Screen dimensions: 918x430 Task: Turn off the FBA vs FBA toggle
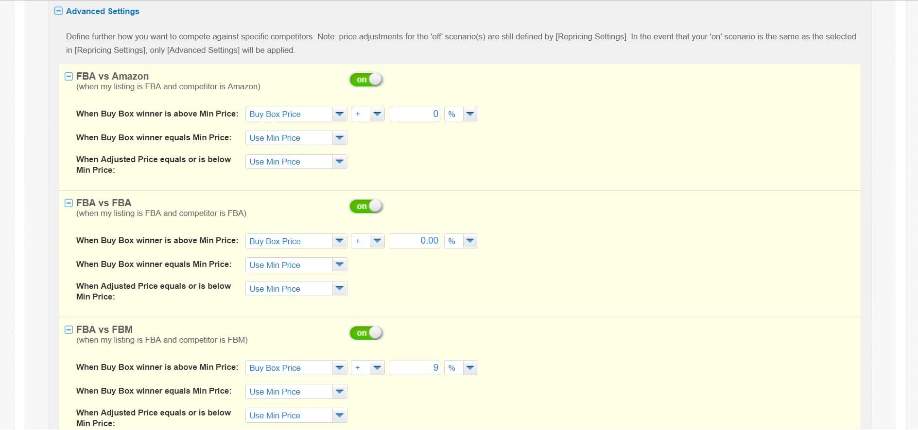366,206
